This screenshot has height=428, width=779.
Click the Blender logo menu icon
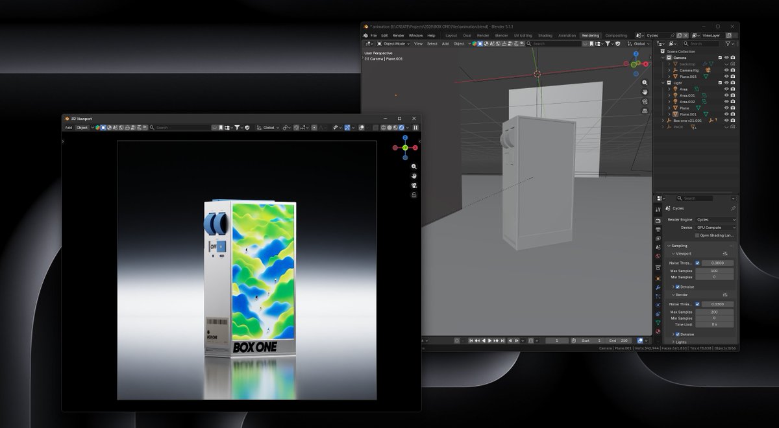click(x=366, y=36)
